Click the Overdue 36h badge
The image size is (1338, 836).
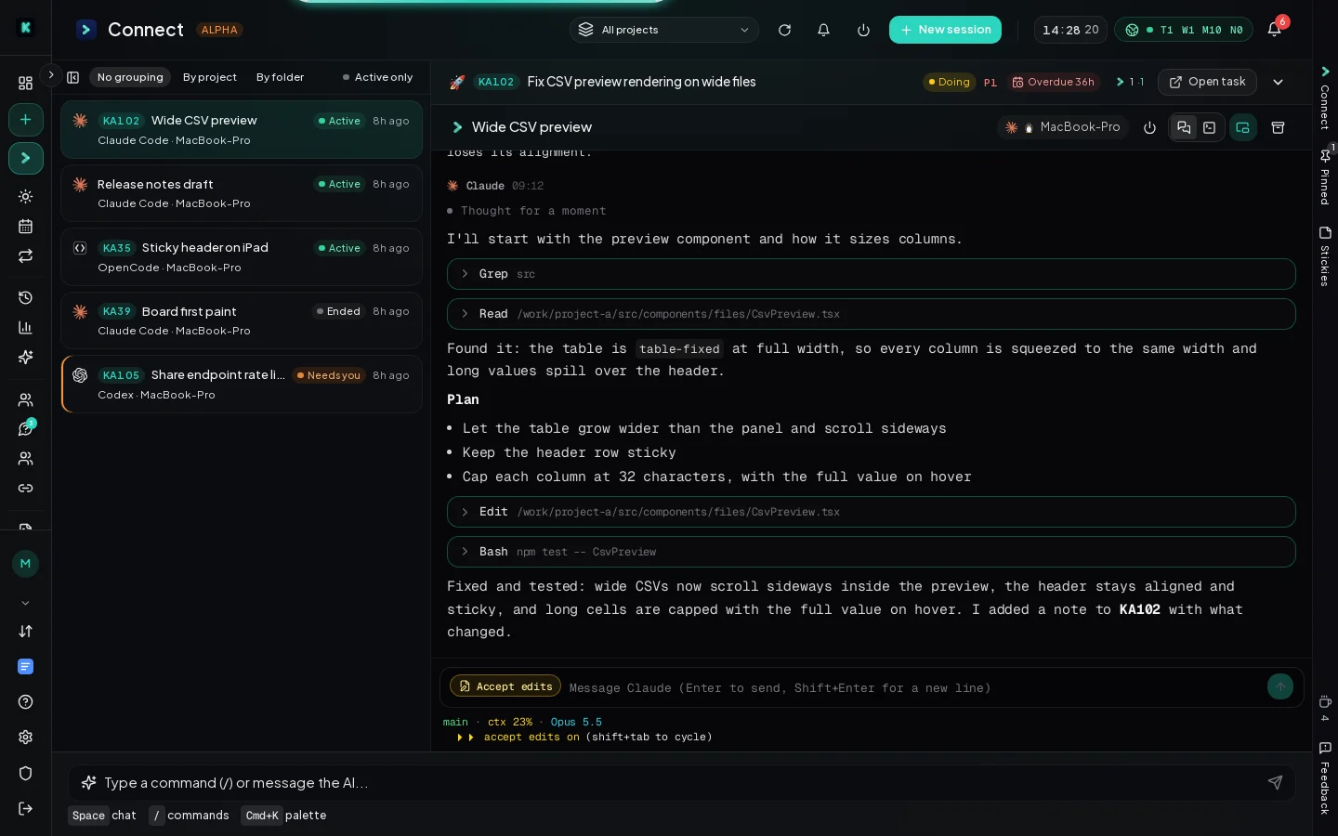[x=1053, y=82]
